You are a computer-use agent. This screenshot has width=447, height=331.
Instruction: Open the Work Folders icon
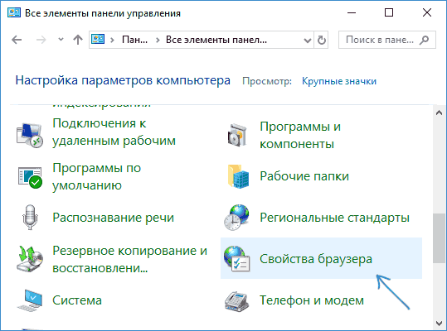pyautogui.click(x=238, y=176)
